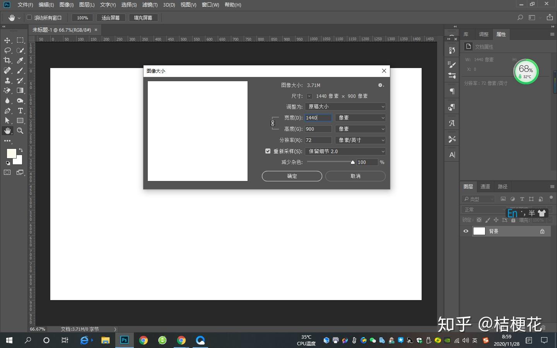Confirm dialog with 确定 button
Viewport: 557px width, 348px height.
click(292, 176)
